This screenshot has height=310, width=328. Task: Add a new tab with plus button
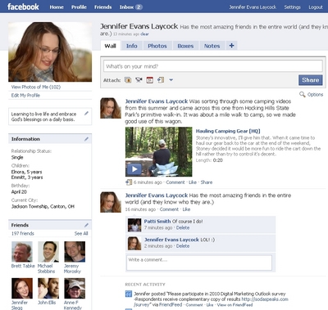click(232, 46)
